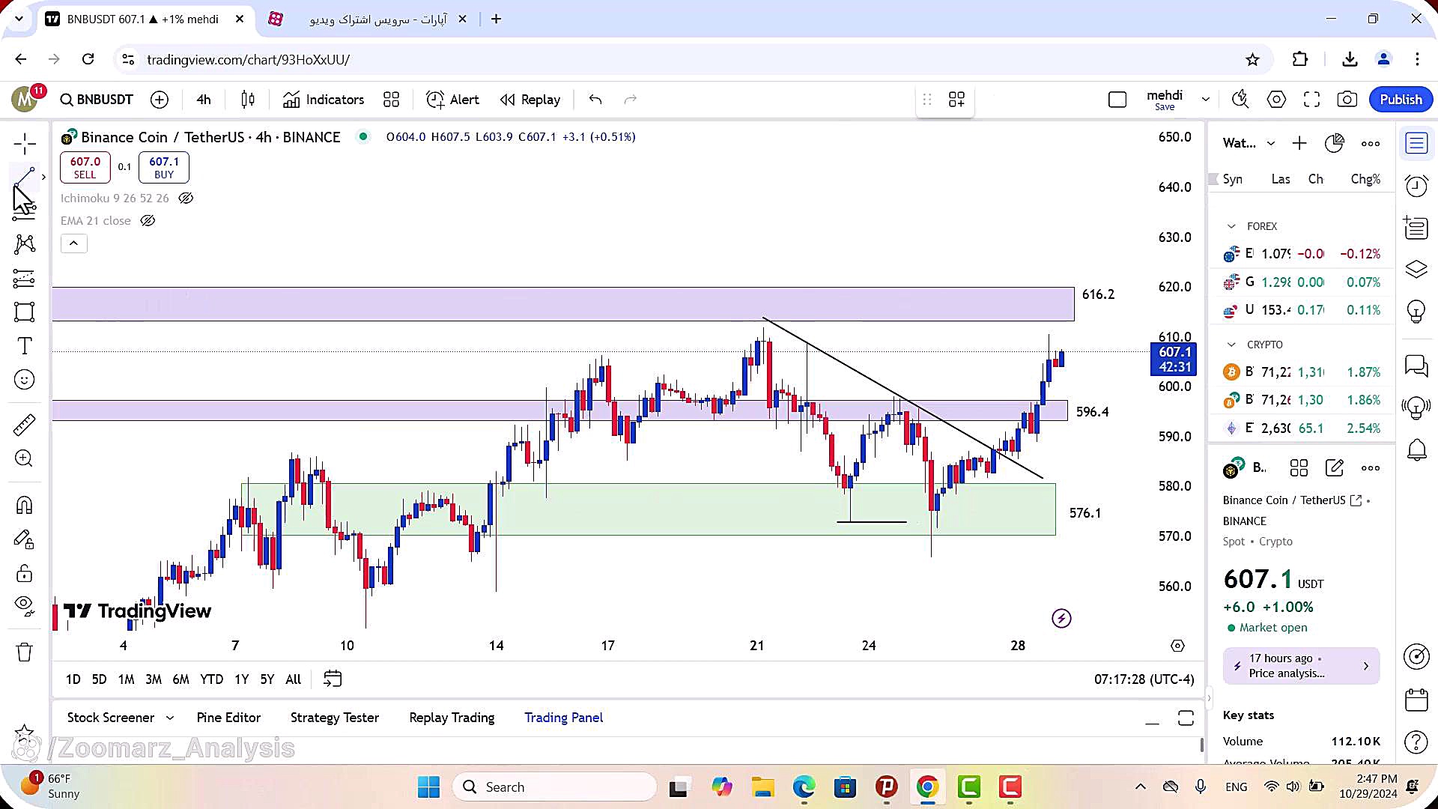Select the ruler measure tool
1438x809 pixels.
[24, 425]
